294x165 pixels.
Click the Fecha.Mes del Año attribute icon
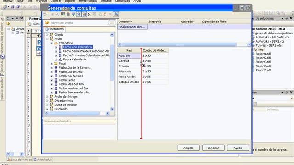[56, 84]
